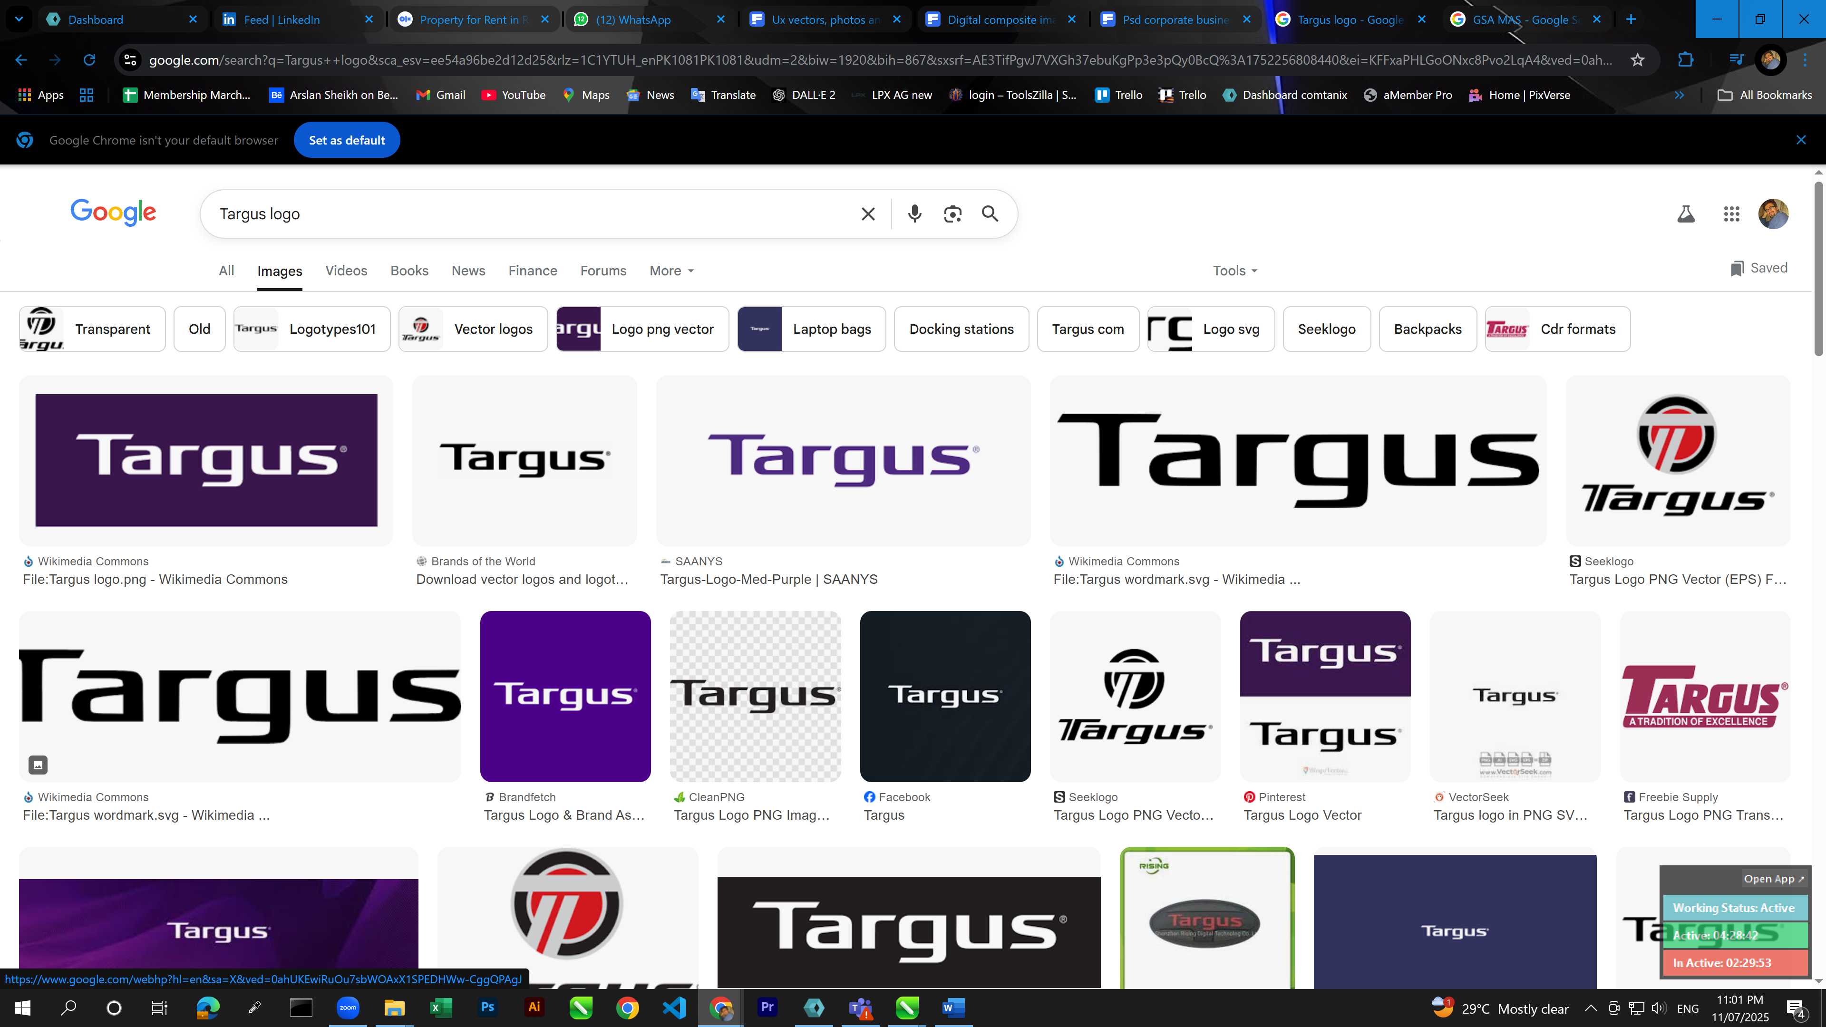Viewport: 1826px width, 1027px height.
Task: Switch to the News results tab
Action: (468, 271)
